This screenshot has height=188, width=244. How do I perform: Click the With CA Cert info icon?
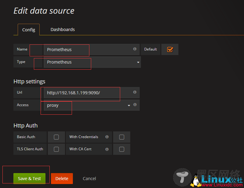[x=107, y=149]
